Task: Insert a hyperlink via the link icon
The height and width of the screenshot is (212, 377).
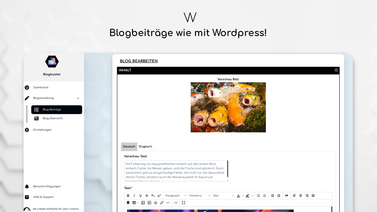Action: [161, 203]
